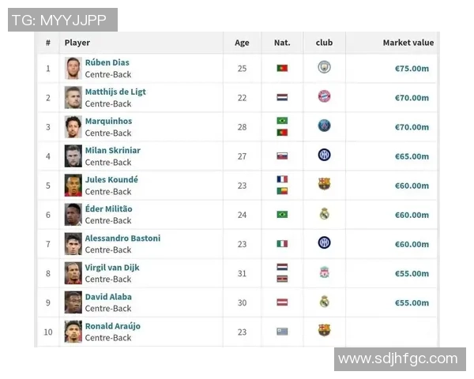Open the €75.00m market value link
The image size is (474, 379).
tap(412, 69)
